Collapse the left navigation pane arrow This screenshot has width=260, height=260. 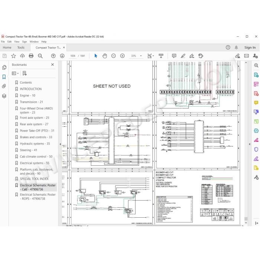click(60, 144)
